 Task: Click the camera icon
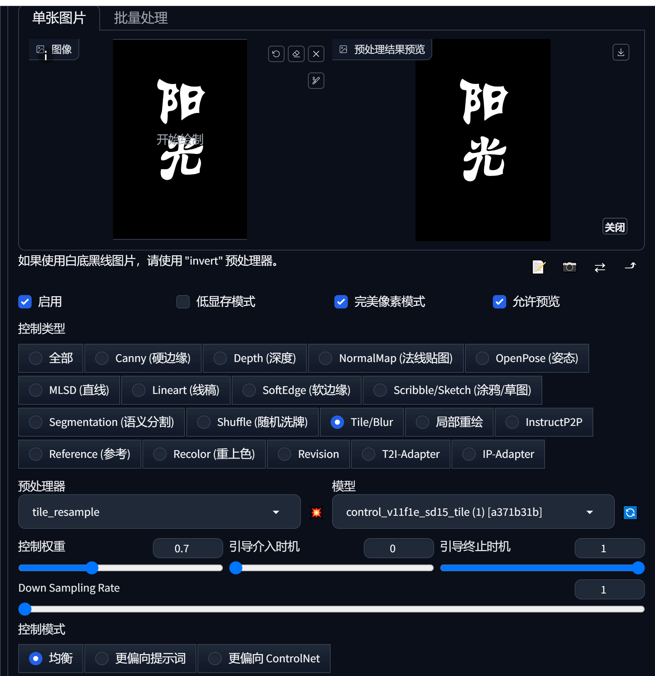tap(569, 267)
